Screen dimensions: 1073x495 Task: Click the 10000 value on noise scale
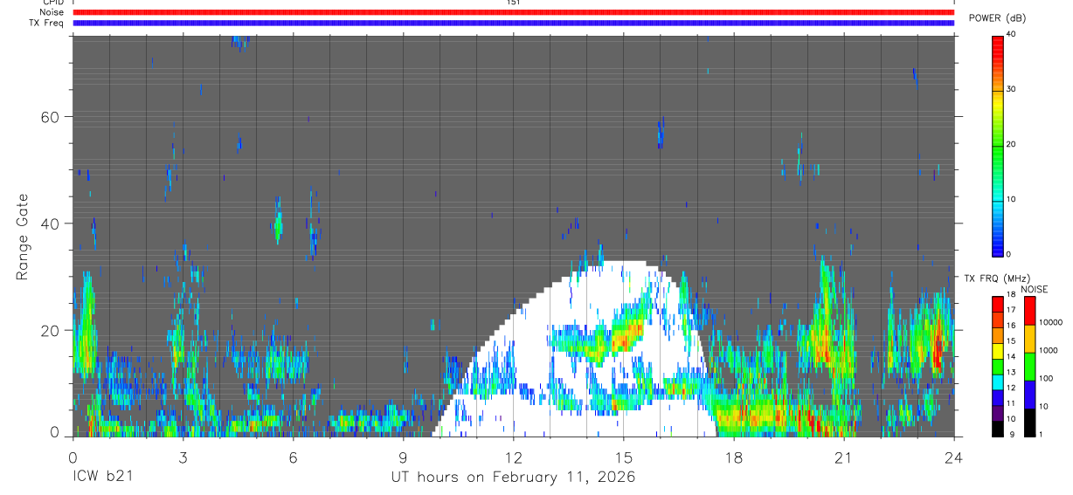coord(1049,322)
